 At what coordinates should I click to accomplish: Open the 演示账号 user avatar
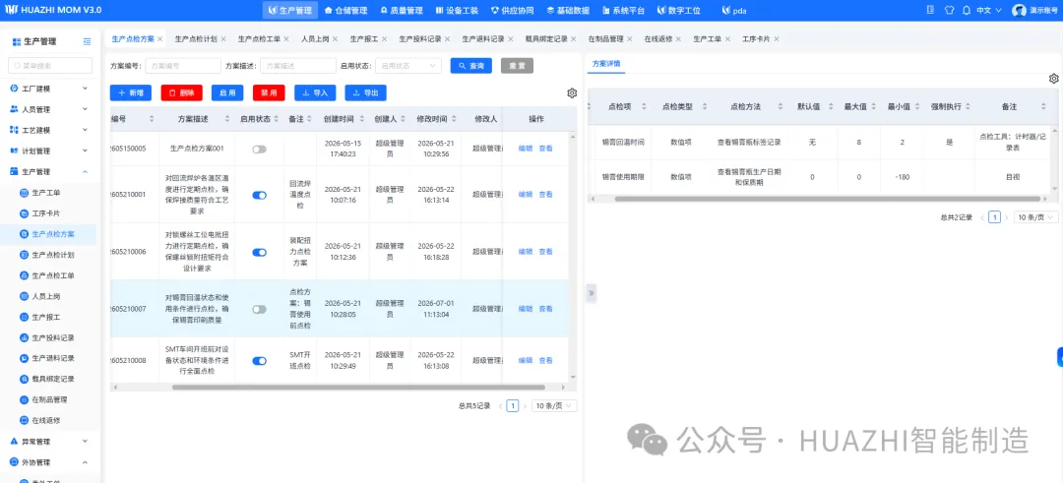pos(1019,10)
